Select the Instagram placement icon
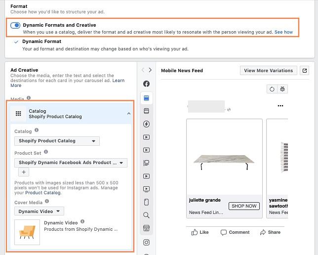The height and width of the screenshot is (255, 318). coord(147,242)
